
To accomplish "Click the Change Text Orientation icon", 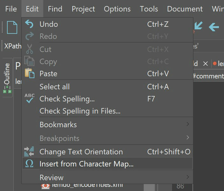I will pos(29,151).
